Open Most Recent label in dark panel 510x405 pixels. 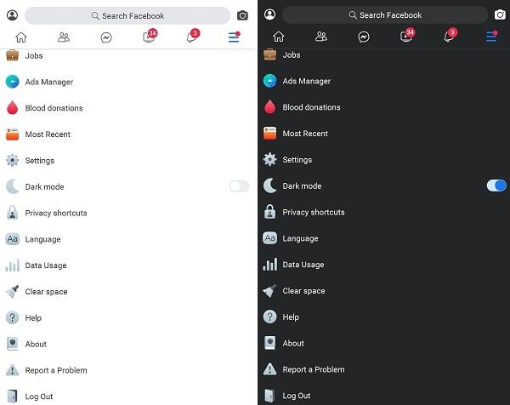coord(305,134)
